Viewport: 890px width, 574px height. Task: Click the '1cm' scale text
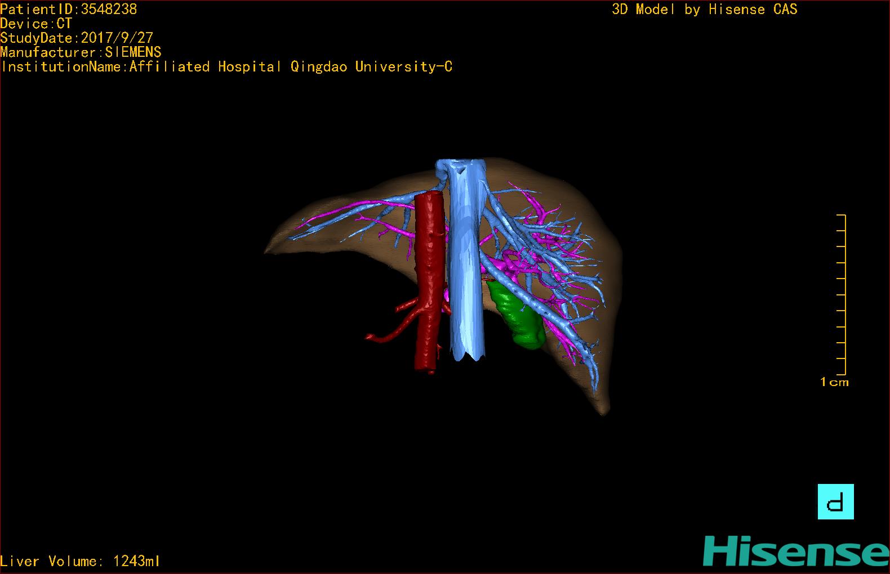[x=834, y=382]
